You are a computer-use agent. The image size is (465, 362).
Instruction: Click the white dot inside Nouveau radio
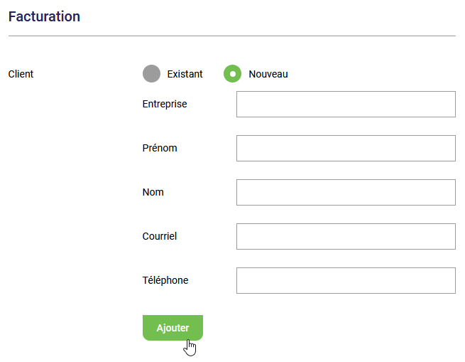tap(232, 74)
